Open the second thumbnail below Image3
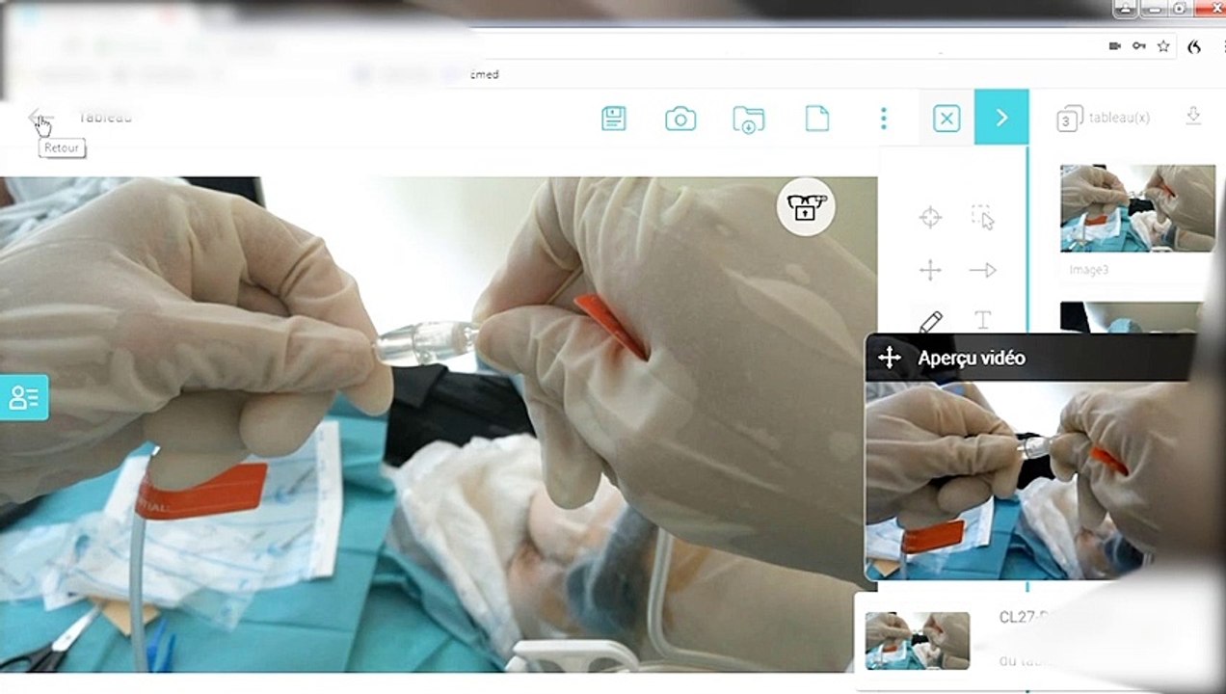This screenshot has height=694, width=1226. pyautogui.click(x=1131, y=317)
